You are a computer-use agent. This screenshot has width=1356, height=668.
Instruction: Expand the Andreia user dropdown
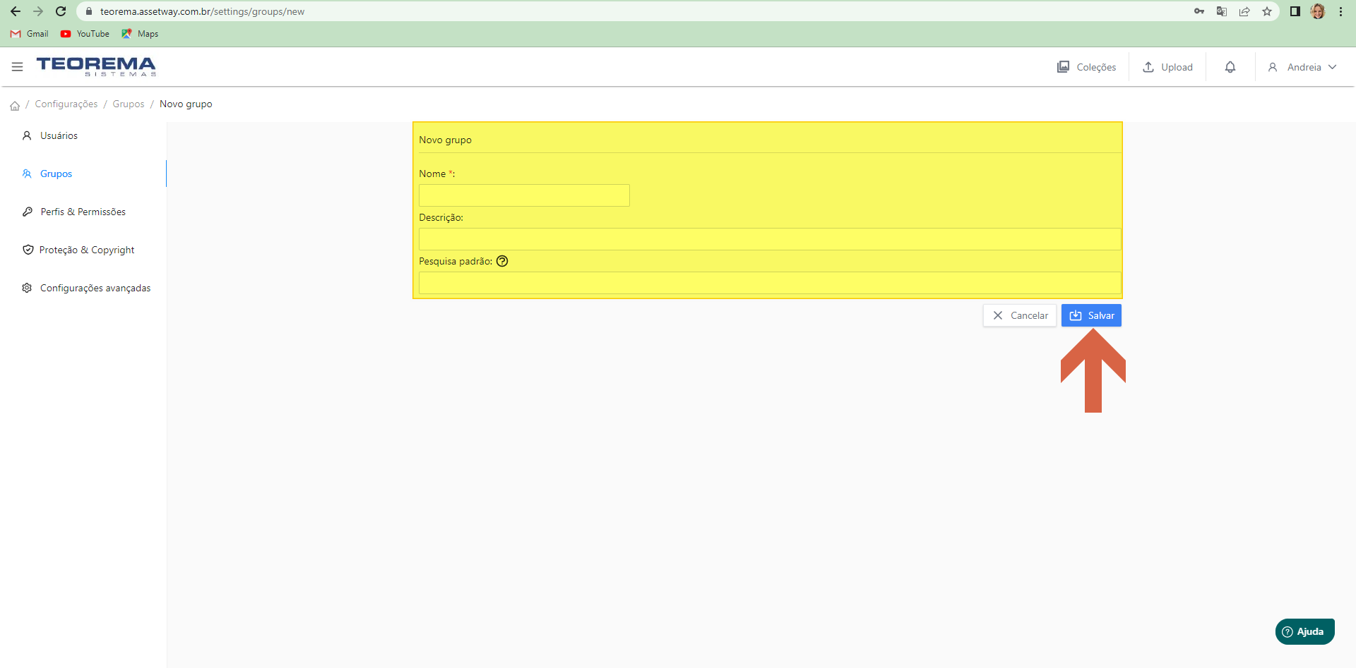tap(1302, 67)
